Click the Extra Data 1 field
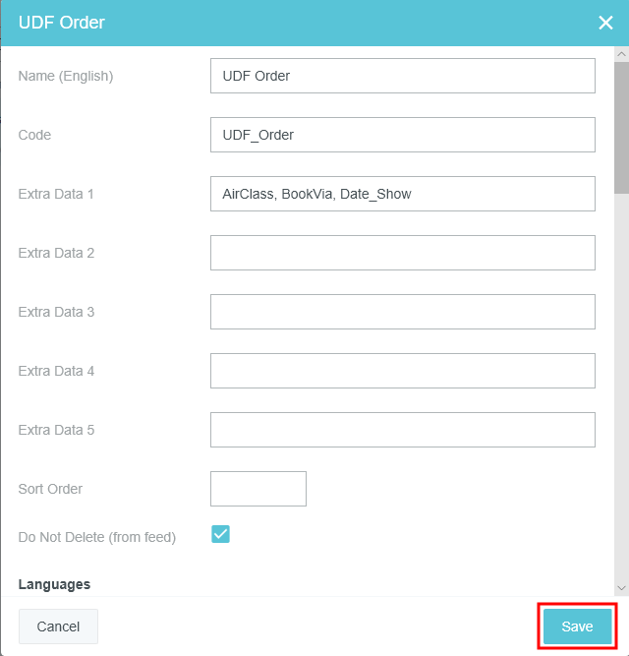 coord(402,194)
